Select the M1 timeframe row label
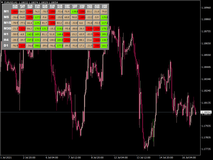This screenshot has width=213, height=160. (x=6, y=11)
